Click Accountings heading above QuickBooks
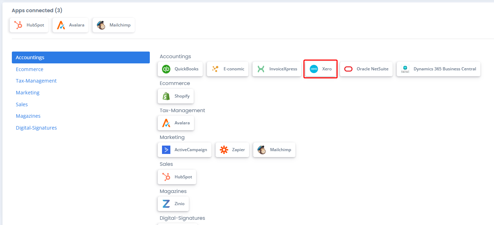Viewport: 494px width, 225px height. click(175, 56)
